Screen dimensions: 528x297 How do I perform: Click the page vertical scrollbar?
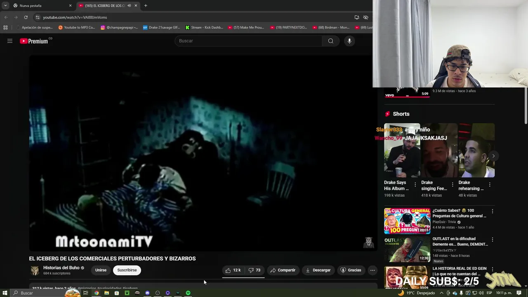(x=526, y=105)
